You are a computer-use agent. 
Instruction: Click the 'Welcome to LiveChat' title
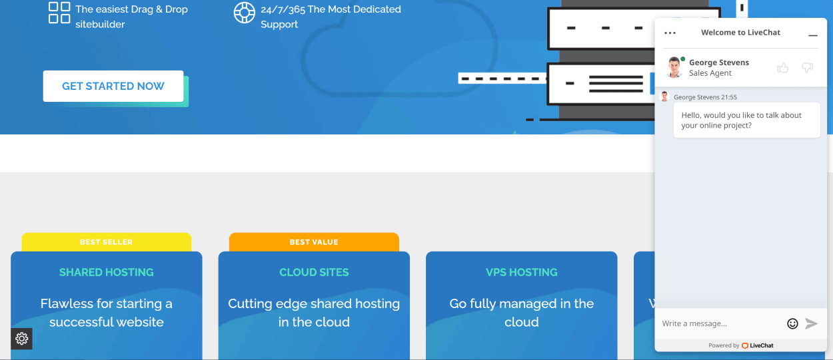pyautogui.click(x=740, y=33)
